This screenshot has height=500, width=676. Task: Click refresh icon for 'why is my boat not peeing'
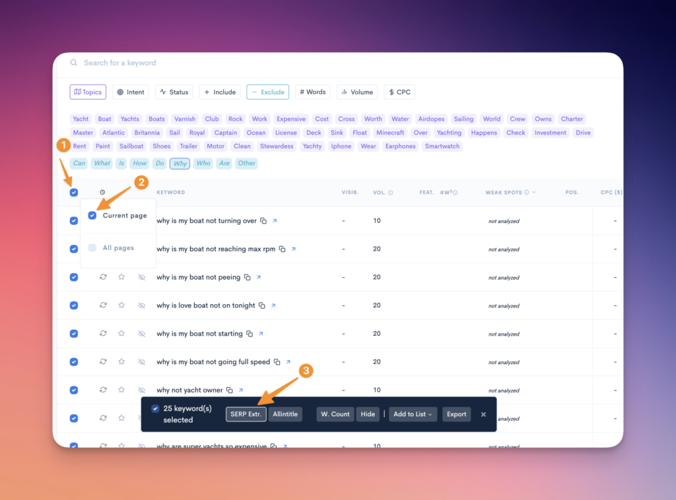coord(103,278)
